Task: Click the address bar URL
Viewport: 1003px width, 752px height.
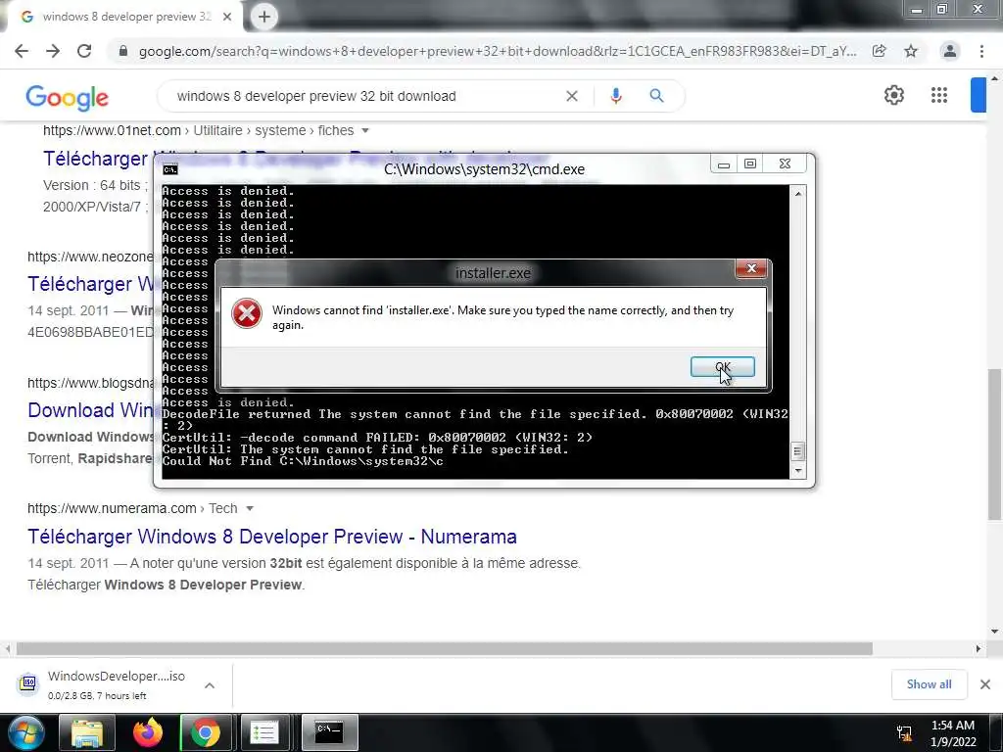Action: pyautogui.click(x=497, y=51)
